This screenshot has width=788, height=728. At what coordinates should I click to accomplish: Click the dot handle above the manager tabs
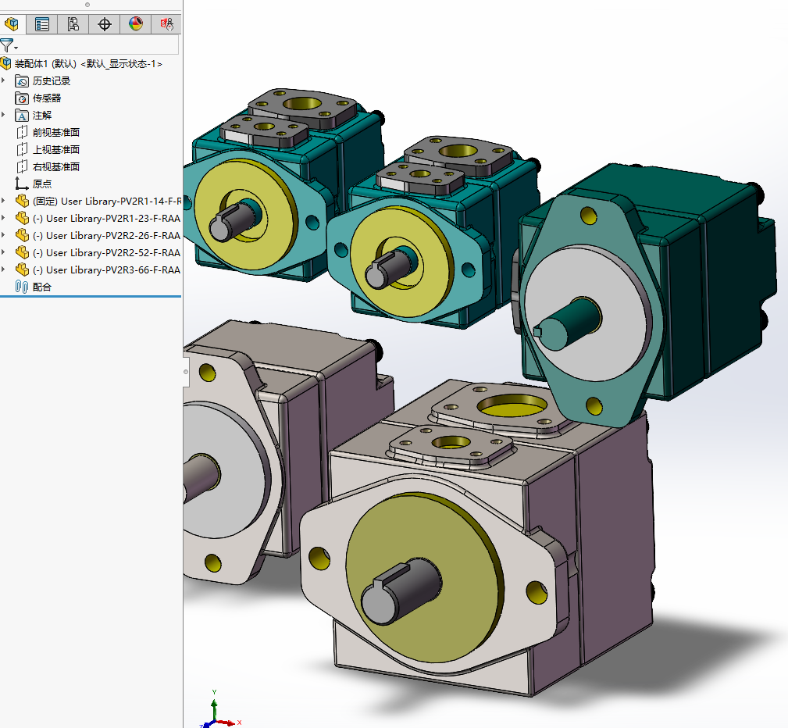point(87,5)
